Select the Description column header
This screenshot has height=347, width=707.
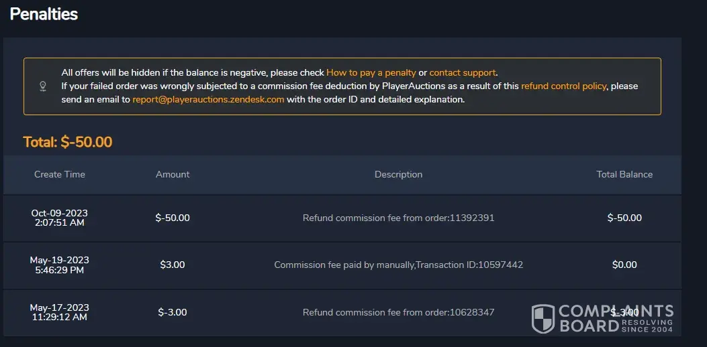tap(398, 174)
